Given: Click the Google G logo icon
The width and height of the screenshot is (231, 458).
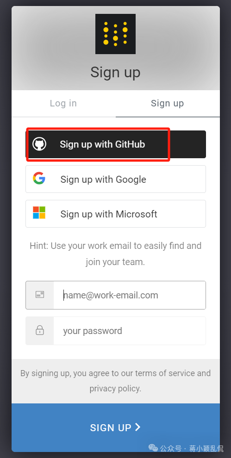Looking at the screenshot, I should click(39, 179).
